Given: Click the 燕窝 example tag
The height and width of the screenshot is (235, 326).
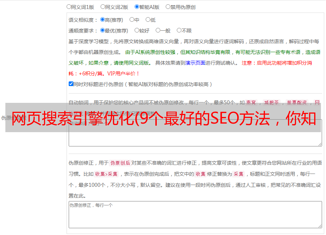Looking at the screenshot, I should click(251, 102).
